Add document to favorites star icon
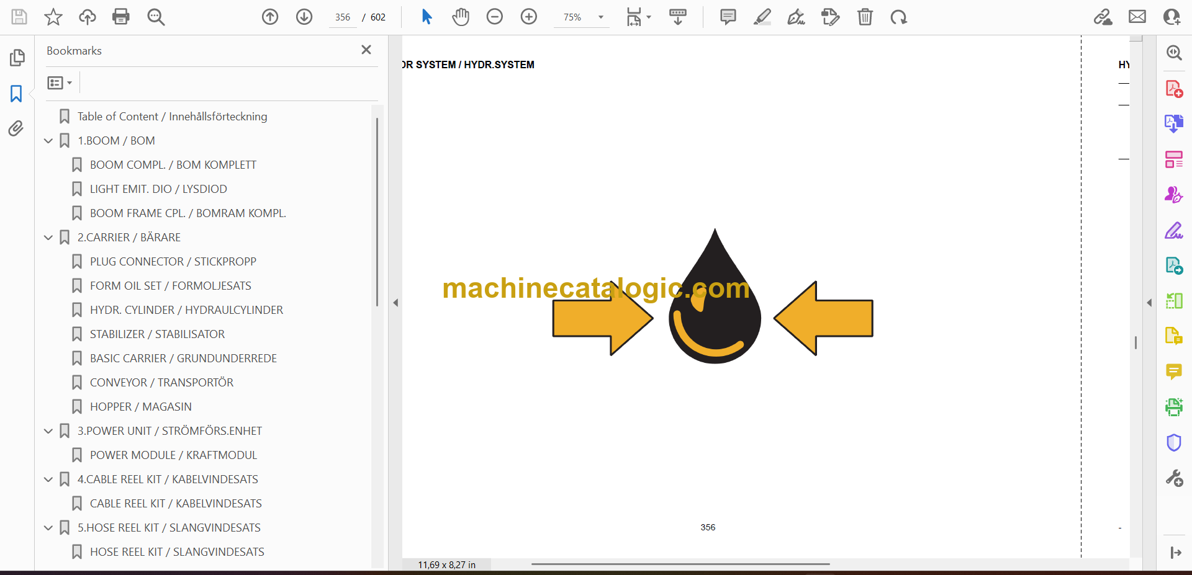Image resolution: width=1192 pixels, height=575 pixels. click(x=53, y=17)
